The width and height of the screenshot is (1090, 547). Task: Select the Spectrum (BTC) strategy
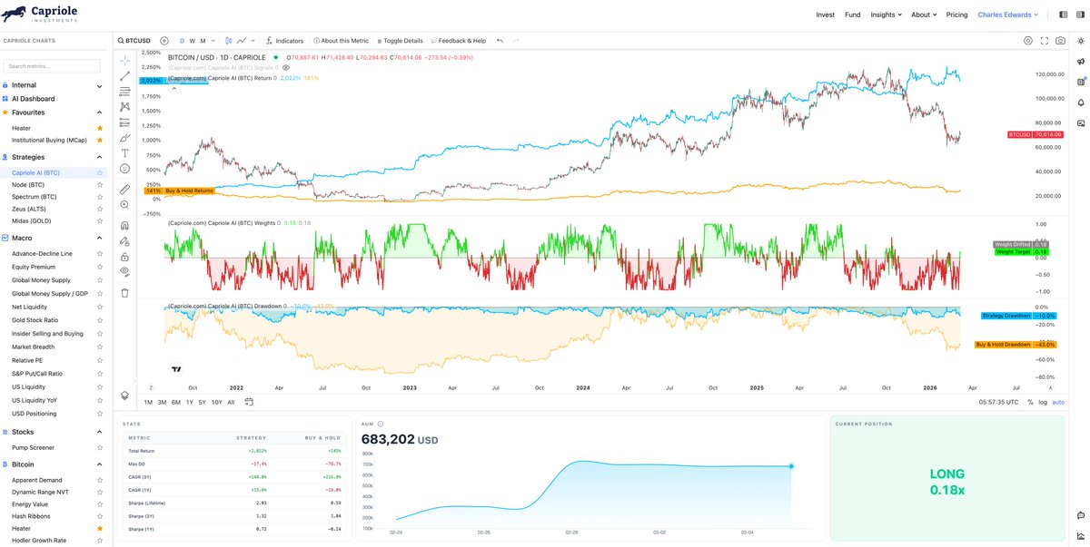click(x=34, y=196)
